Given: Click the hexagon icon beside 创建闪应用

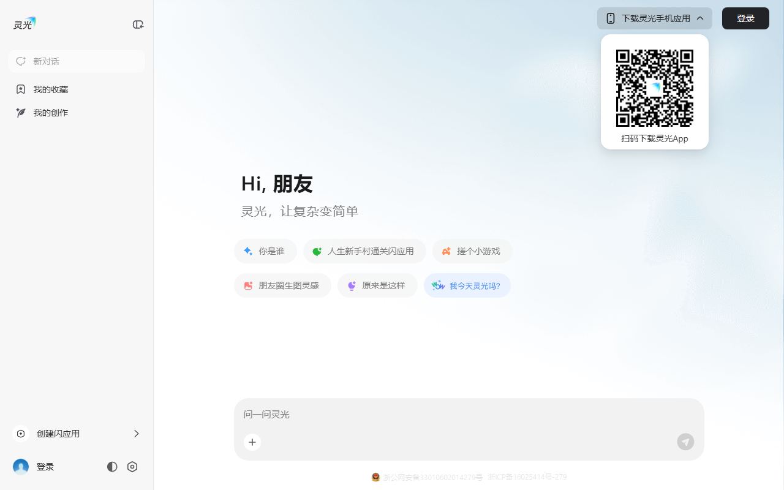Looking at the screenshot, I should 21,434.
